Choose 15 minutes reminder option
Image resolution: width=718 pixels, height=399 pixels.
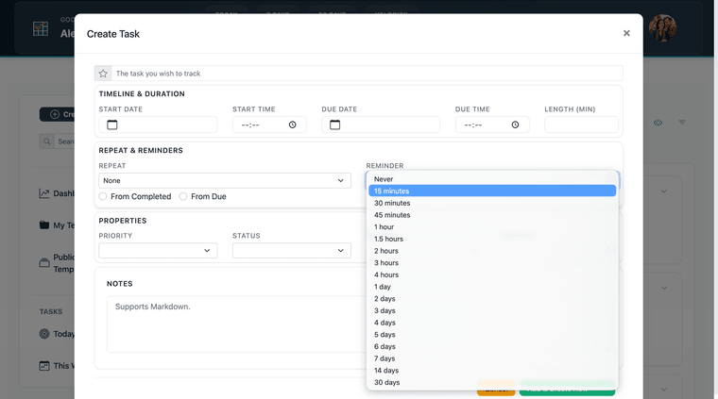[492, 191]
